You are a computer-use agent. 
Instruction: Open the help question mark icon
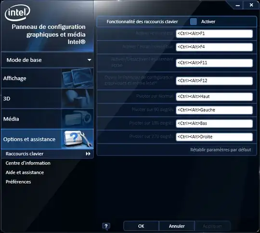click(x=106, y=226)
